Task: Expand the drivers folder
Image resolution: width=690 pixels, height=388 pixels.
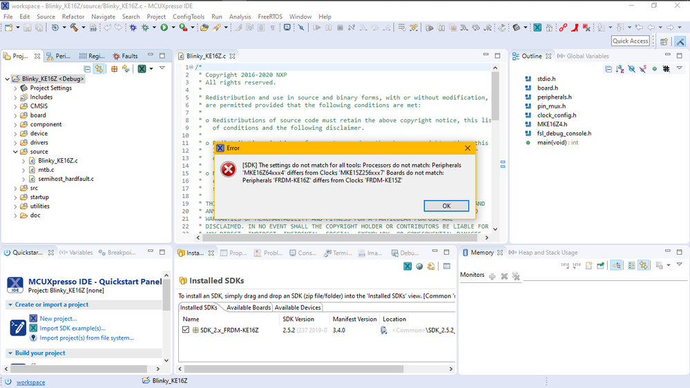Action: coord(15,142)
